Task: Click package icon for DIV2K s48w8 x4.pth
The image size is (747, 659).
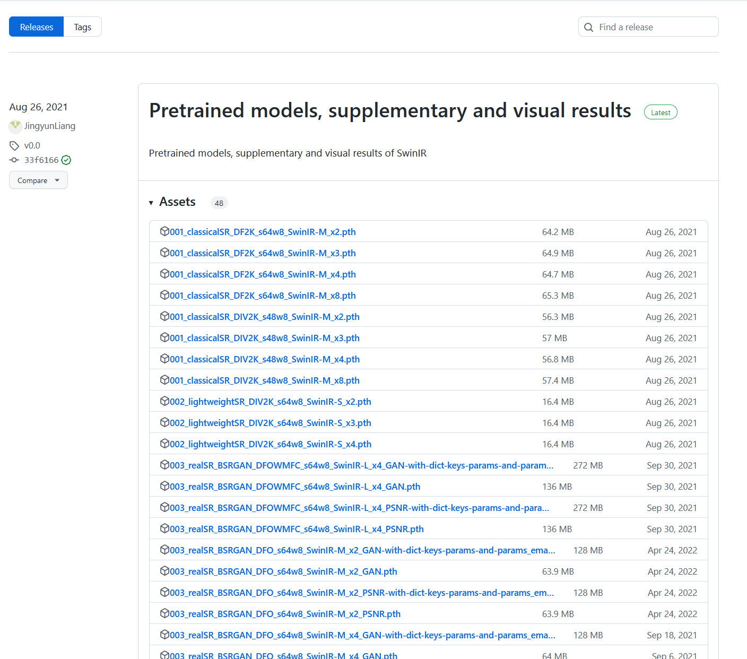Action: click(x=164, y=358)
